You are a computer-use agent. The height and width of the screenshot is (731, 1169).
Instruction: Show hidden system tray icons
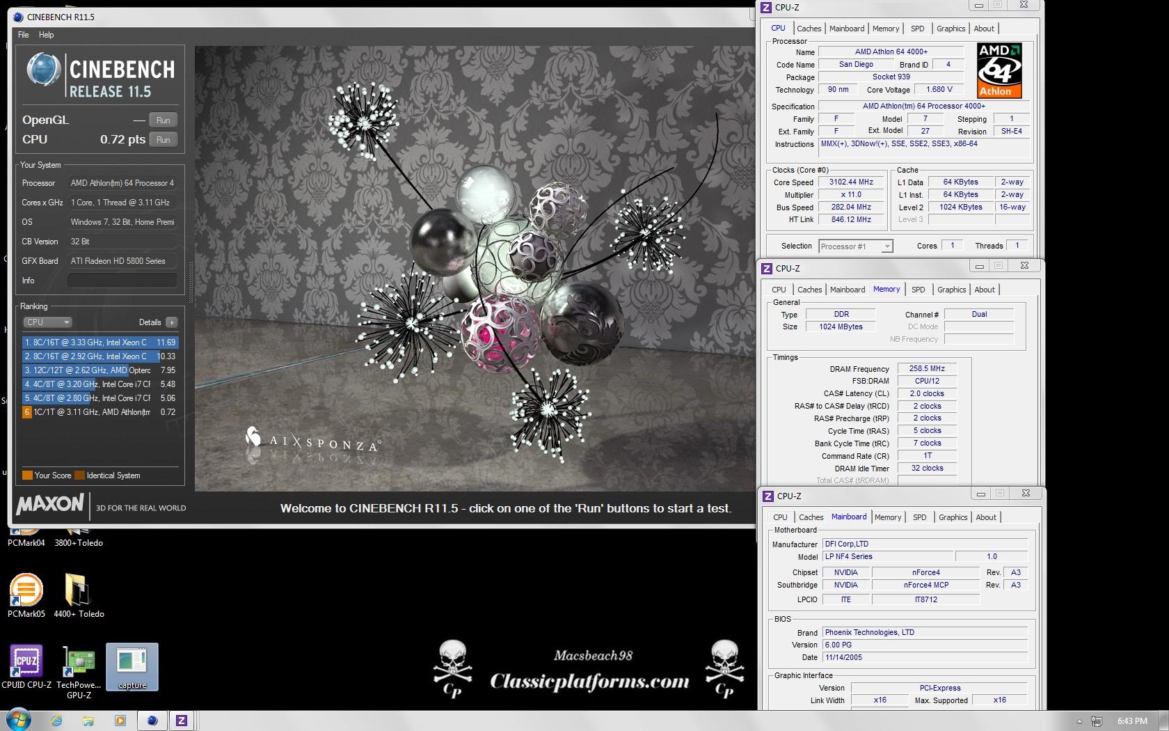coord(1079,721)
